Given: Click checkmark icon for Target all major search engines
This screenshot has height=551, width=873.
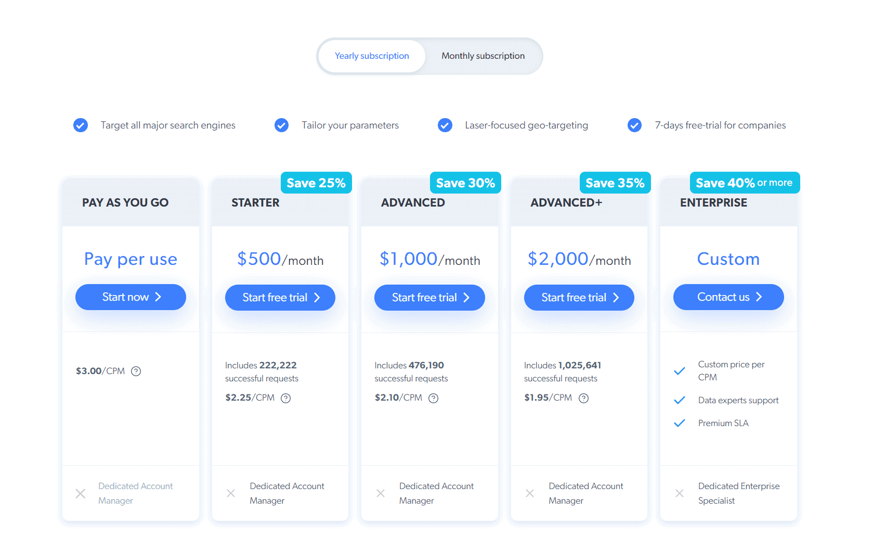Looking at the screenshot, I should 81,125.
